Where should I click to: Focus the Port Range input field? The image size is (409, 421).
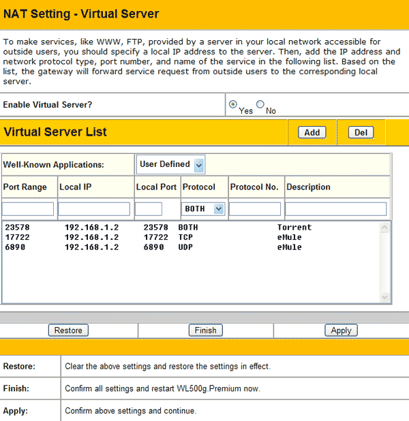click(x=28, y=209)
